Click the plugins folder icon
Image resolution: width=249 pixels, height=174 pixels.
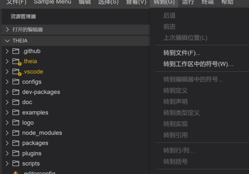click(16, 153)
